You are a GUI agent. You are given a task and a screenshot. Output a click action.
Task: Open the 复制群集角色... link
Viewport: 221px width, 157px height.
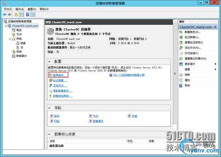pos(63,91)
